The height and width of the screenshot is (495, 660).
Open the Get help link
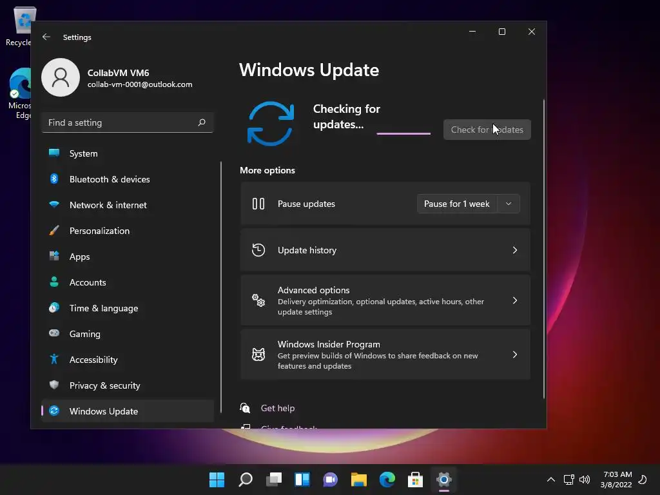[278, 408]
